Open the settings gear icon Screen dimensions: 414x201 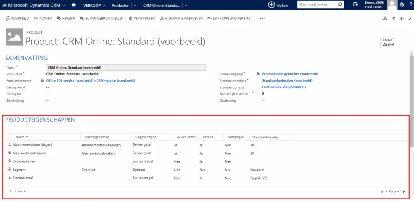(x=402, y=5)
